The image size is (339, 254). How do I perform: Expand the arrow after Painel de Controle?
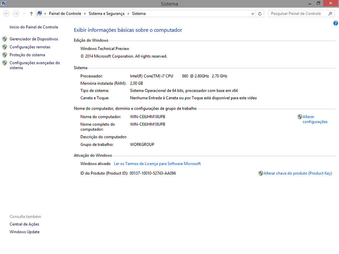click(x=85, y=14)
